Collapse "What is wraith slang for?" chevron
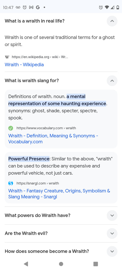 [x=112, y=80]
